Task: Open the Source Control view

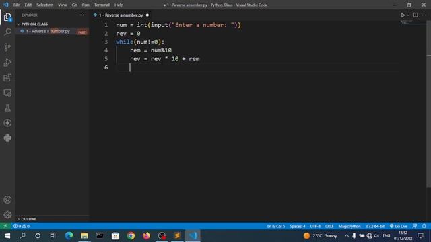Action: coord(7,47)
